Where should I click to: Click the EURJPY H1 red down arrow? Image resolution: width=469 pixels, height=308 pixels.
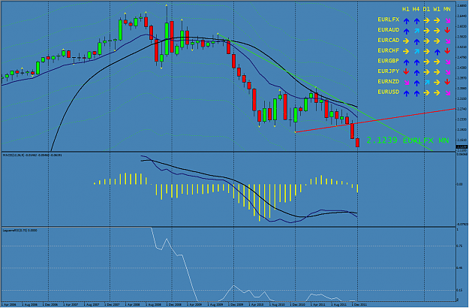click(x=406, y=72)
